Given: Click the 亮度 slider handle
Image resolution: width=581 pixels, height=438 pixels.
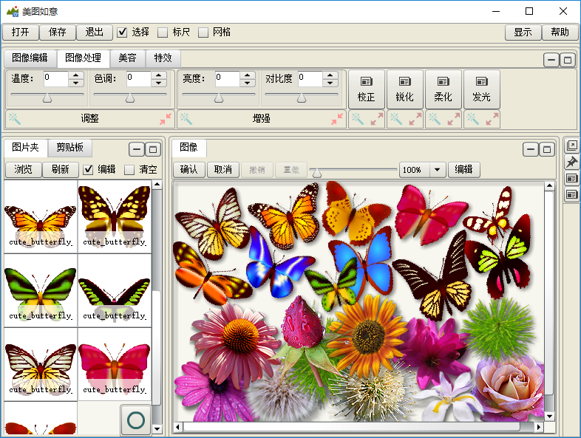Looking at the screenshot, I should (x=219, y=97).
